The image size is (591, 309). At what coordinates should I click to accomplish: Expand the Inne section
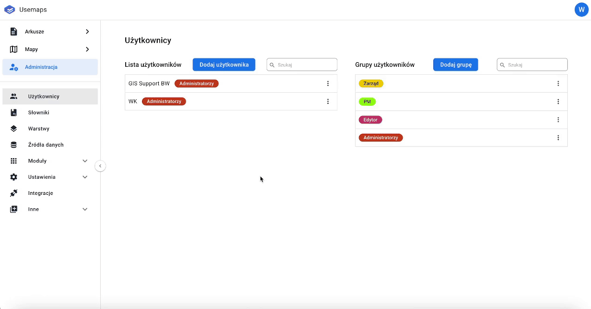85,209
